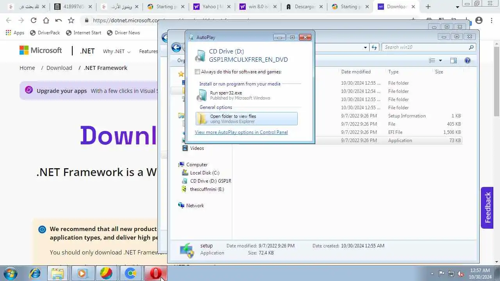Open Explorer Help via question mark icon
The image size is (500, 281).
click(468, 60)
